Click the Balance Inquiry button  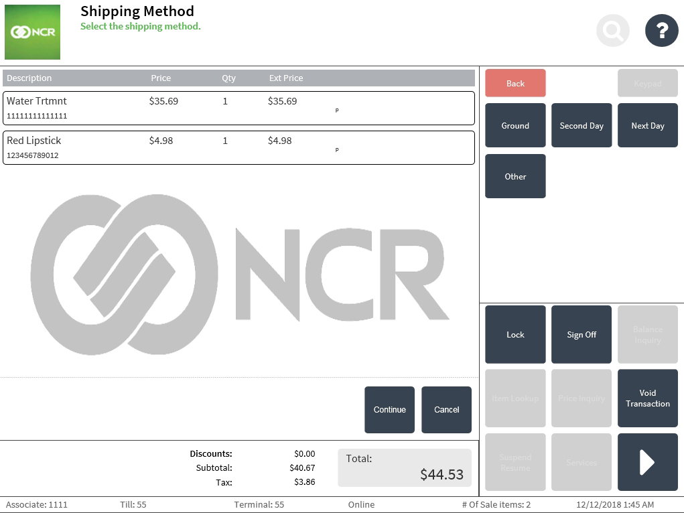[x=647, y=334]
